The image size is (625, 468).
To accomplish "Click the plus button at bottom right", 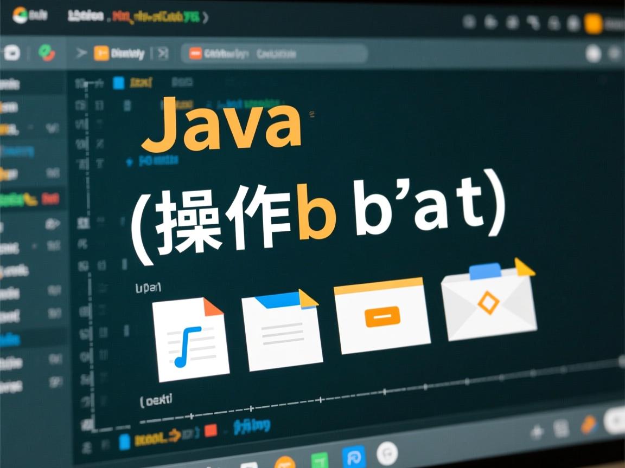I will click(537, 432).
